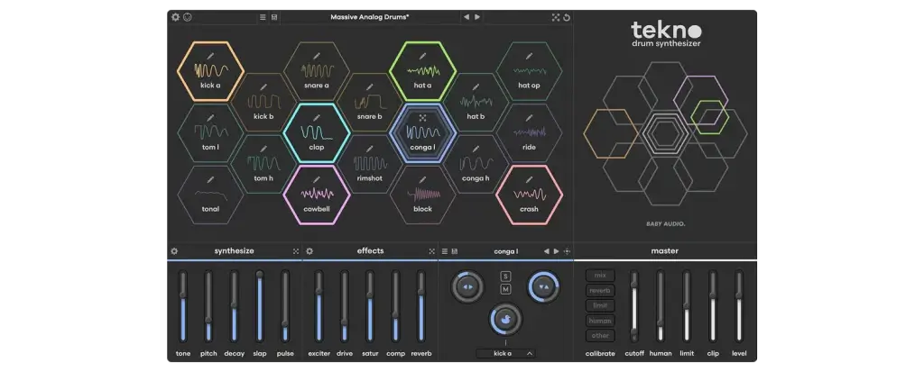
Task: Toggle the other calibrate option
Action: pyautogui.click(x=600, y=335)
